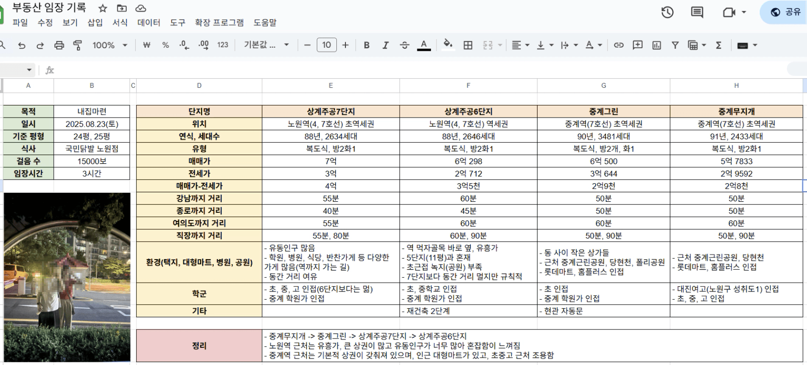Expand the input tools dropdown arrow
Image resolution: width=807 pixels, height=365 pixels.
point(755,45)
